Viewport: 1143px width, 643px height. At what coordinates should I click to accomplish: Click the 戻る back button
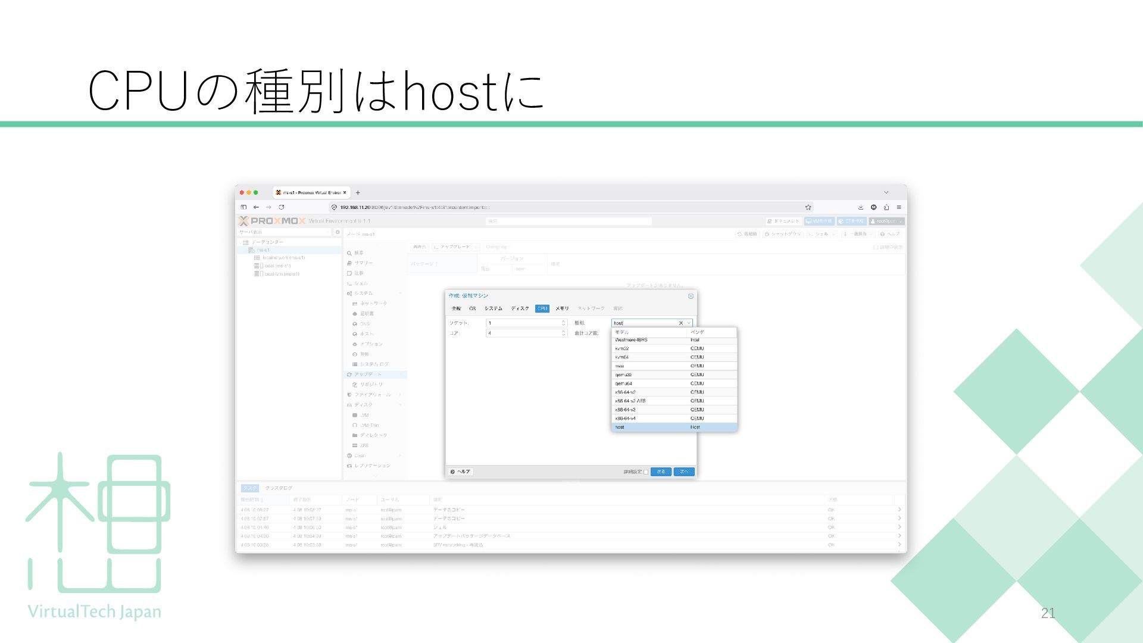click(661, 472)
